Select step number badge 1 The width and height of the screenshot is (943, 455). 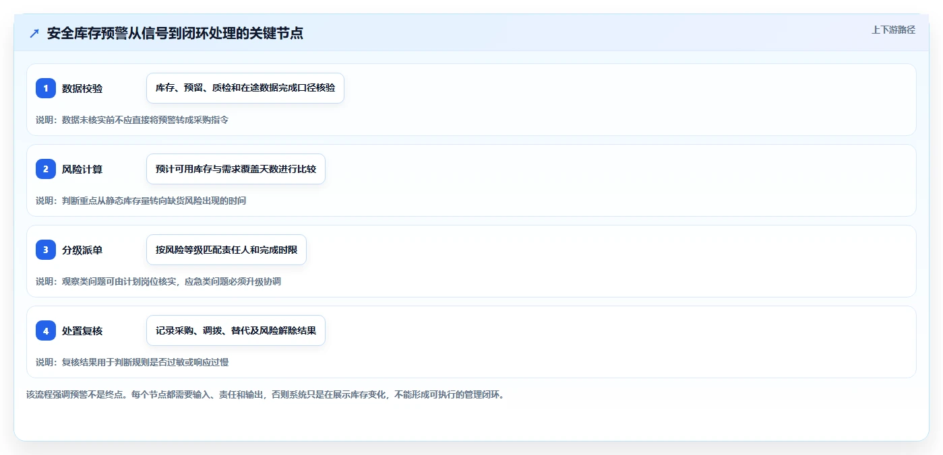point(46,88)
